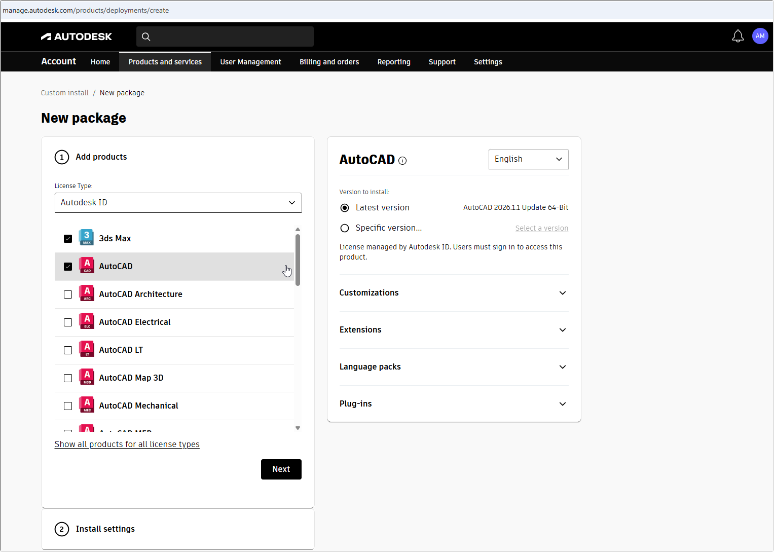The image size is (774, 552).
Task: Open the License Type dropdown
Action: 178,202
